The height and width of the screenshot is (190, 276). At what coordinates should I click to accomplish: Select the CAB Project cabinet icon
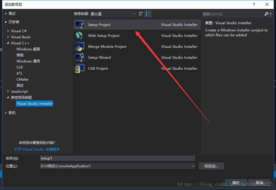point(80,68)
